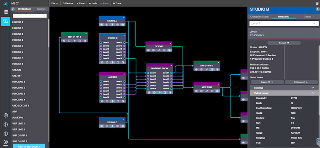320x148 pixels.
Task: Click the Logout icon at sidebar bottom
Action: (6, 143)
